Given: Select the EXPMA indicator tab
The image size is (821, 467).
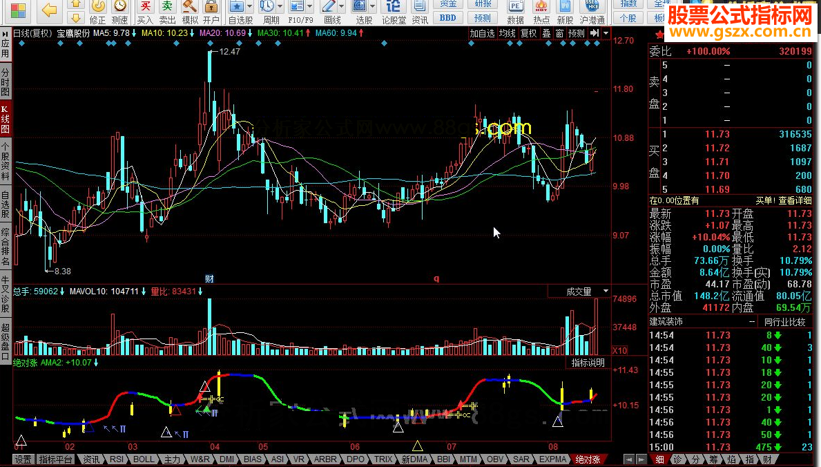Looking at the screenshot, I should [x=553, y=459].
